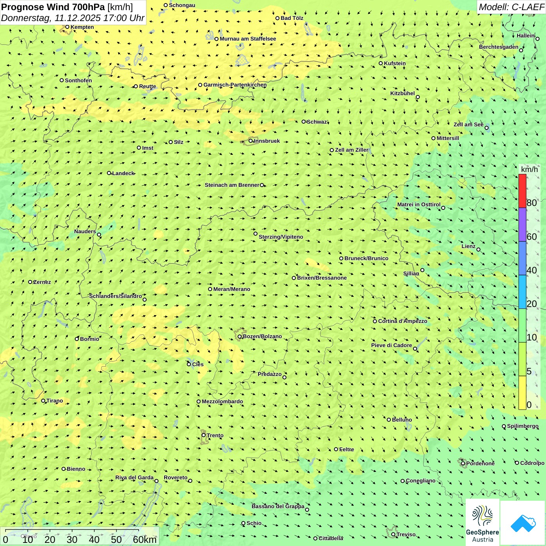The height and width of the screenshot is (546, 546).
Task: Click the 'Meran/Merano' label
Action: pos(232,289)
